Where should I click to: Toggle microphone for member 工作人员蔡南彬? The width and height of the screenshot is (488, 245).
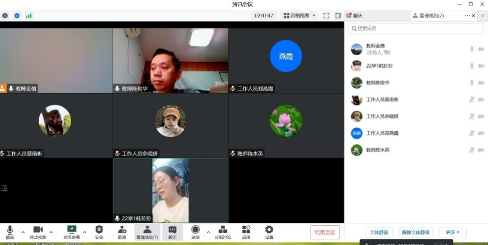[471, 100]
